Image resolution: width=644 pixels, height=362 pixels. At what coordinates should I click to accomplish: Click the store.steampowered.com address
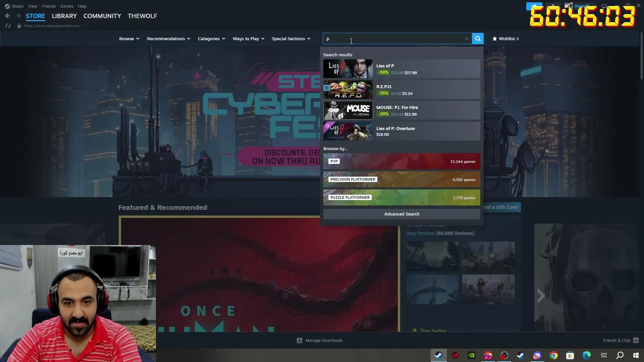click(52, 26)
